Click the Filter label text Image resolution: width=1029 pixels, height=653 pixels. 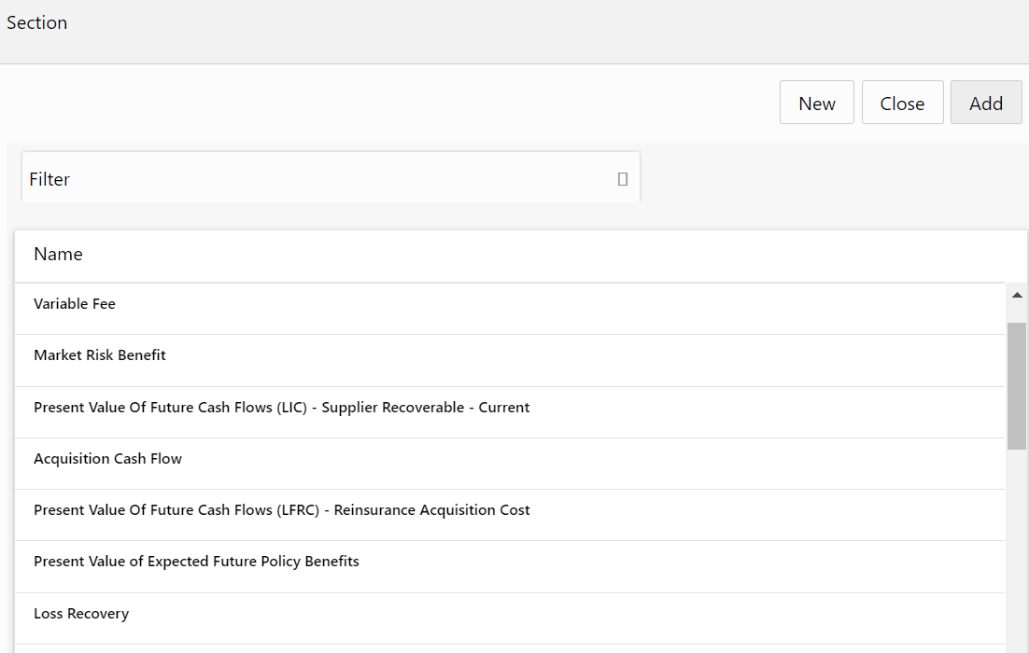49,179
